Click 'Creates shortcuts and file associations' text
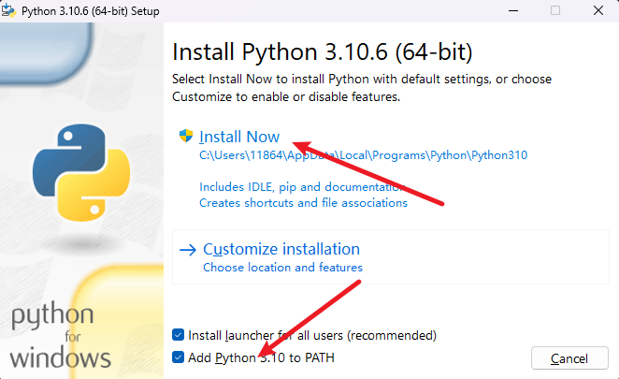This screenshot has height=379, width=619. pyautogui.click(x=303, y=203)
